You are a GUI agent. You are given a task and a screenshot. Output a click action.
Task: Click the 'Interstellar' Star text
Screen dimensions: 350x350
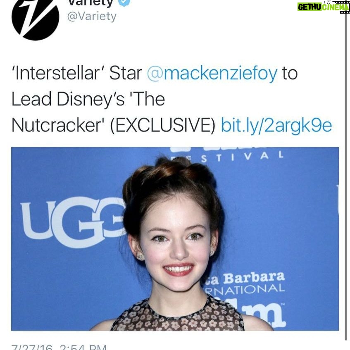[77, 74]
